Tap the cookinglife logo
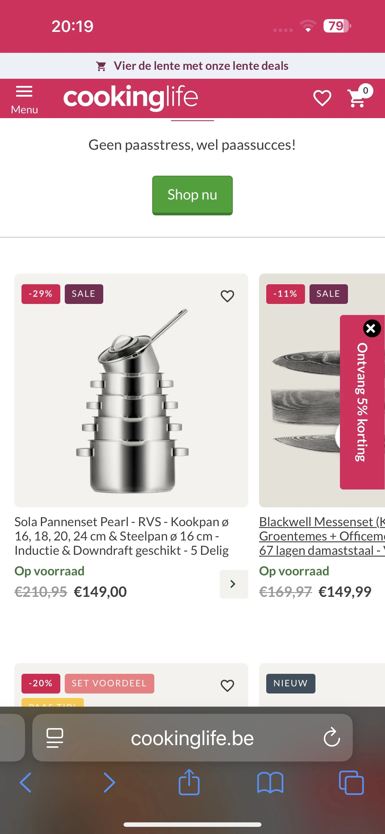The height and width of the screenshot is (834, 385). coord(130,97)
